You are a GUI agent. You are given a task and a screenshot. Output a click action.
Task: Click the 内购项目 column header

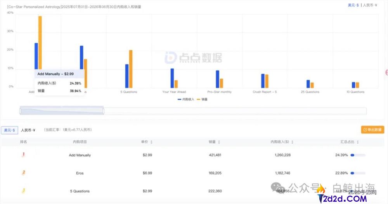tap(80, 142)
